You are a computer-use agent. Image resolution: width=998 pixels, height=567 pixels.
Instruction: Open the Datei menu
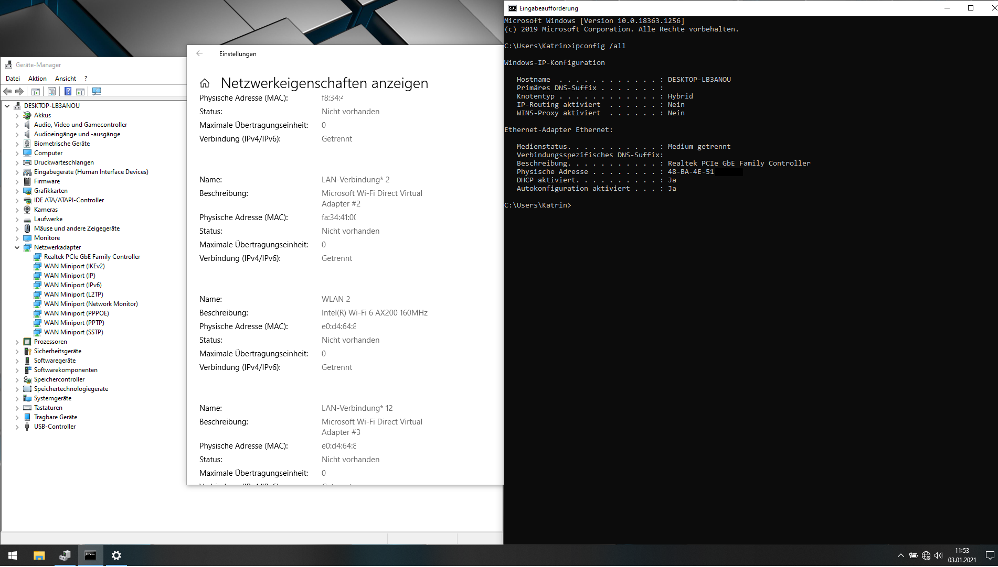(x=13, y=79)
